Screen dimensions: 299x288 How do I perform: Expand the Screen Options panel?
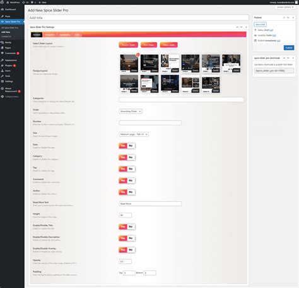[x=285, y=7]
